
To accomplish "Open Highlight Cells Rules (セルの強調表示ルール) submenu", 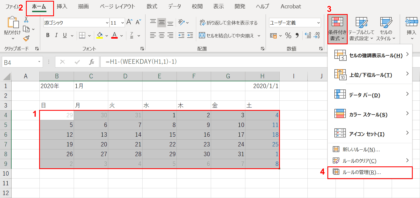I will (x=370, y=55).
